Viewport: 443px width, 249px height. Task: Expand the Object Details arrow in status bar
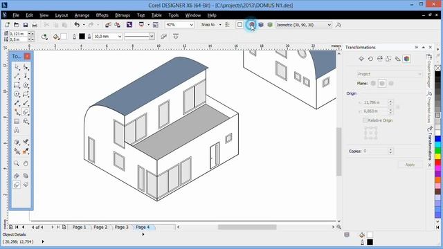(x=143, y=234)
